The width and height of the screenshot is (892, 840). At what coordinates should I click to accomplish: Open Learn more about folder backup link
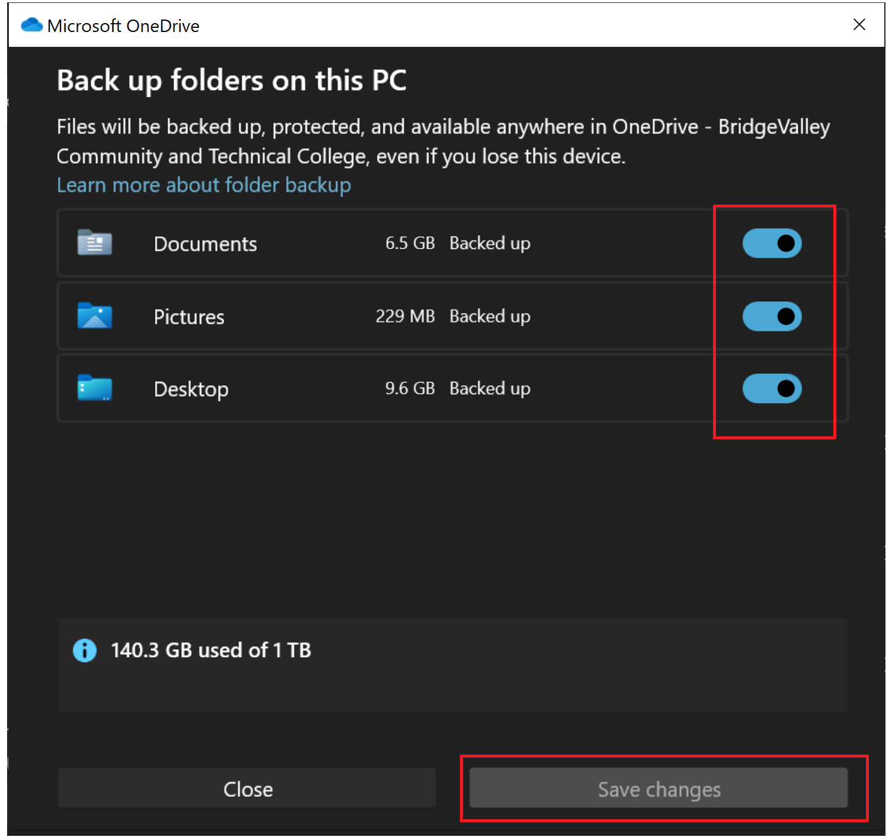point(204,185)
